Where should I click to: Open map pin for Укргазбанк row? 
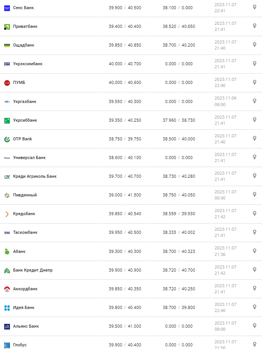[254, 101]
